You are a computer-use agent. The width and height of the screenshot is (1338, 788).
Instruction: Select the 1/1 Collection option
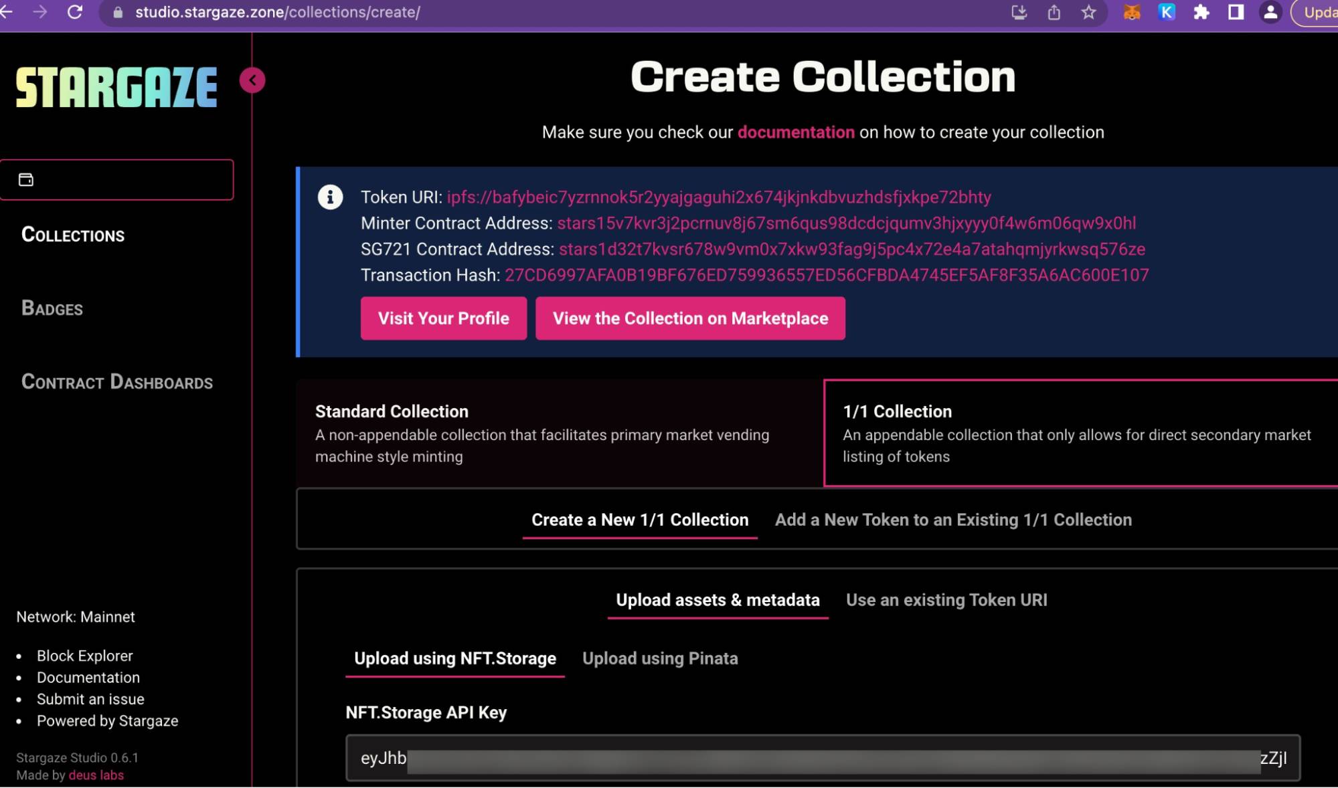(x=1079, y=433)
